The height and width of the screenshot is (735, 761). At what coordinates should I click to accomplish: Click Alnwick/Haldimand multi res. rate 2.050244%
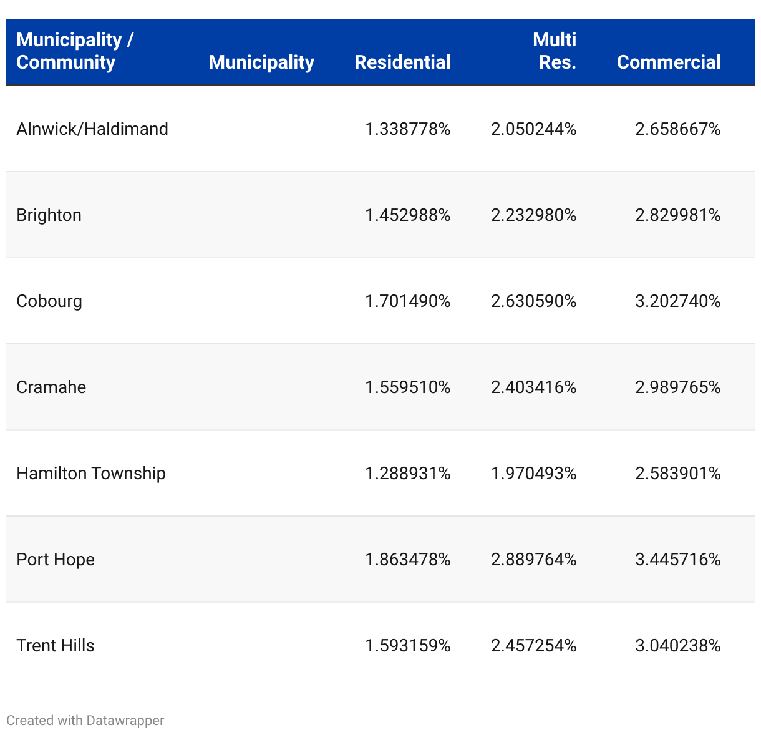pos(534,129)
